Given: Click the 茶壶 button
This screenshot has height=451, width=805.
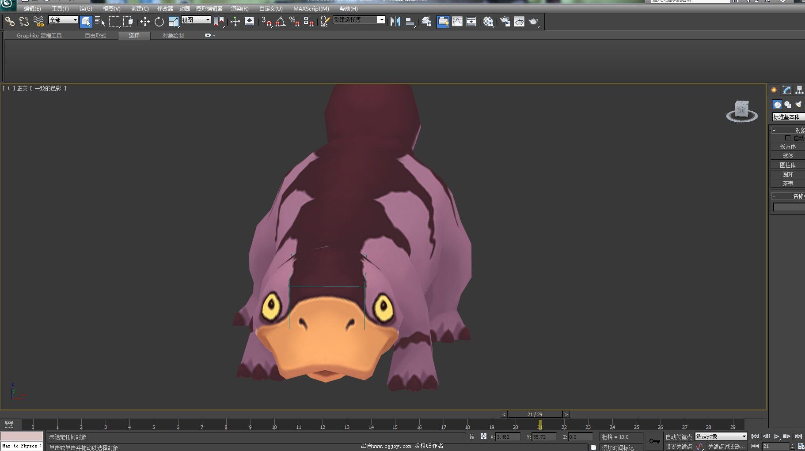Looking at the screenshot, I should [x=788, y=184].
